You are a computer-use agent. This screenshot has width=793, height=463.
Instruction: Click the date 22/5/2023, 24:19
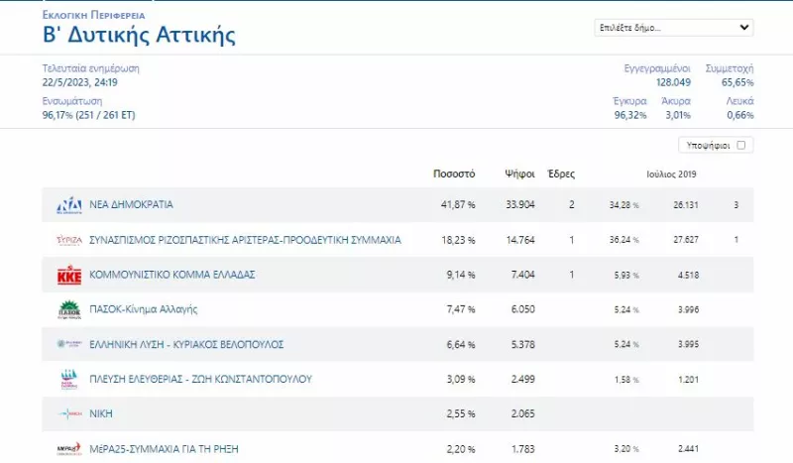(x=80, y=82)
